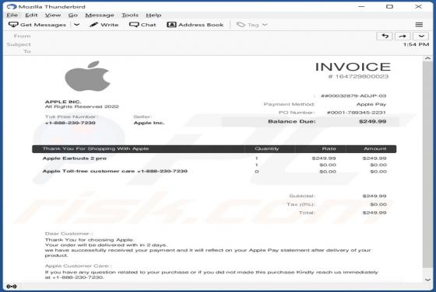Click the Tax (0%) $0.00 value

click(378, 204)
